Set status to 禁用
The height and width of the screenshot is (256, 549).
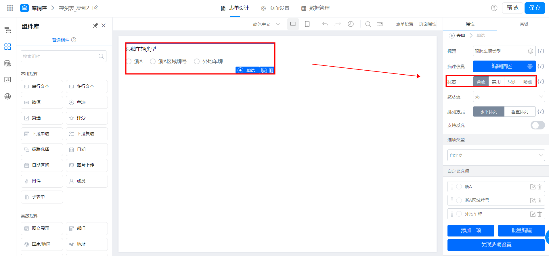[x=496, y=82]
